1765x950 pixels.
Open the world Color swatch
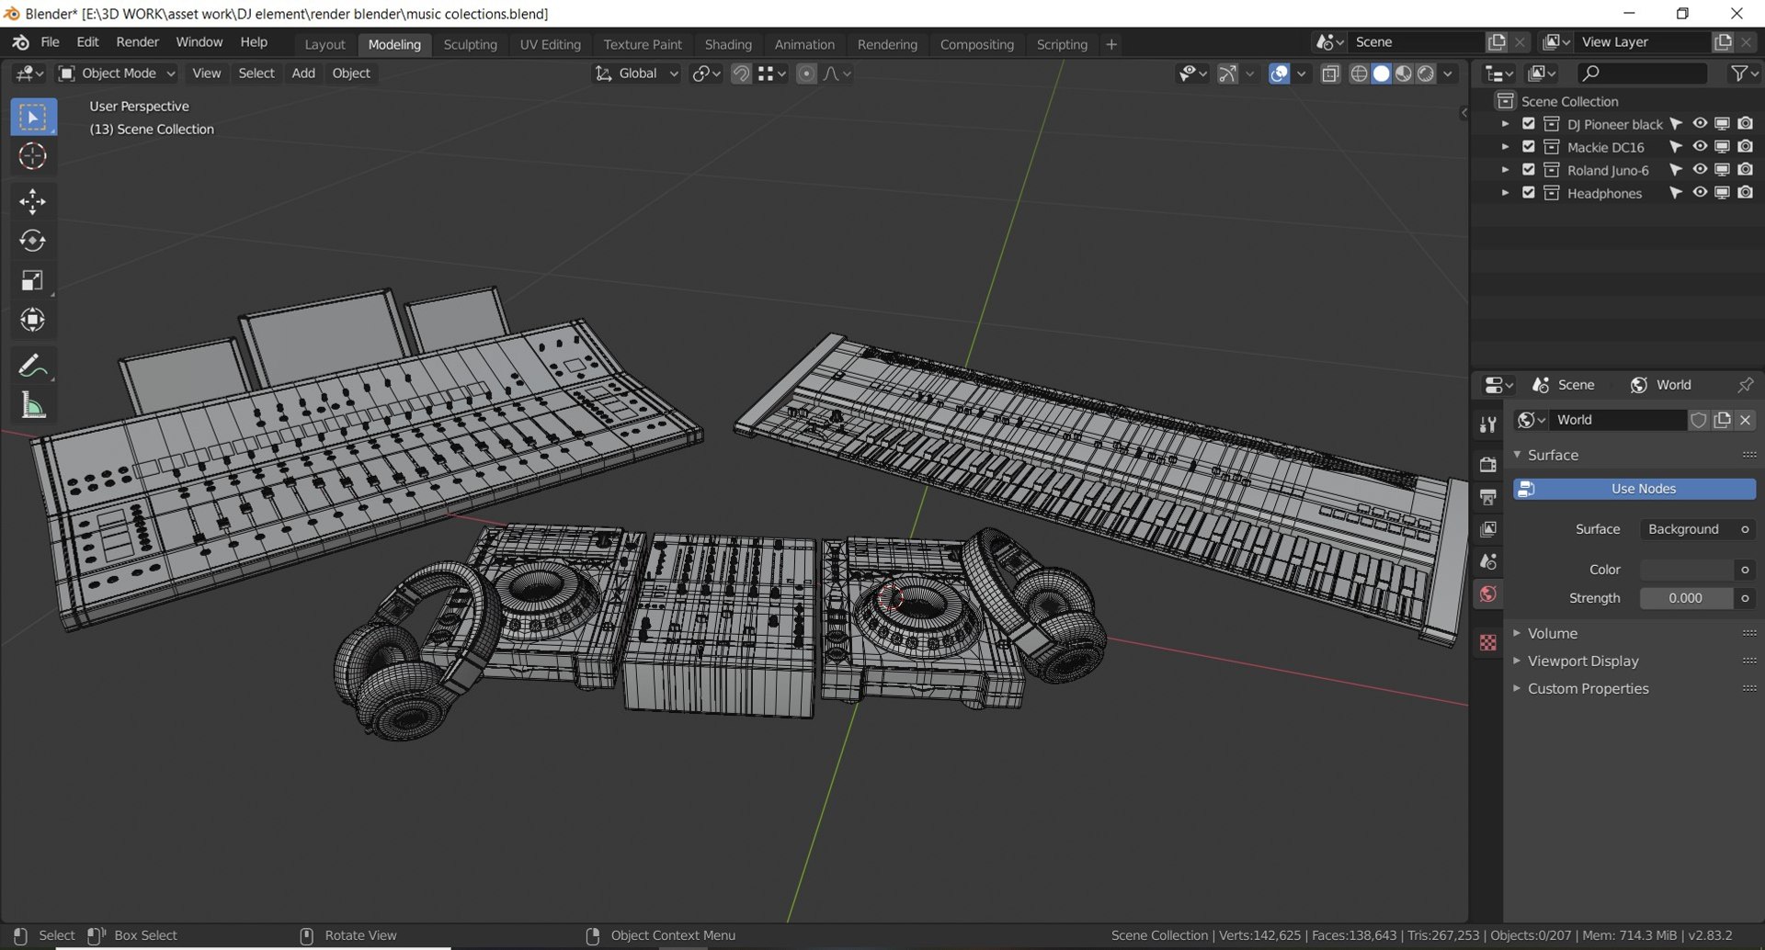[x=1688, y=570]
